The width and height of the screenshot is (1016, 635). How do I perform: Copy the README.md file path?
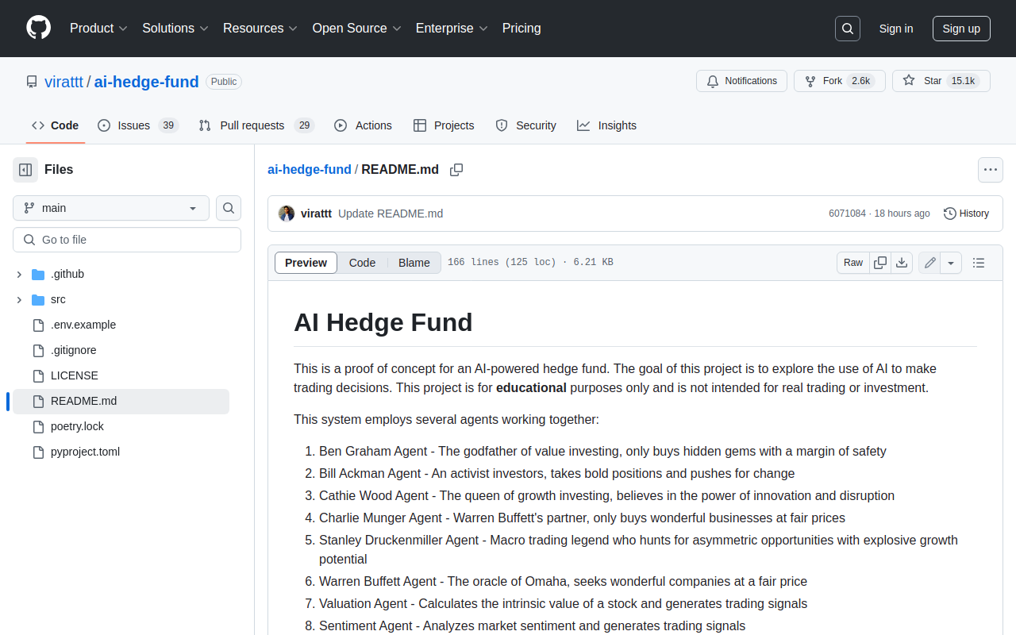pyautogui.click(x=456, y=170)
